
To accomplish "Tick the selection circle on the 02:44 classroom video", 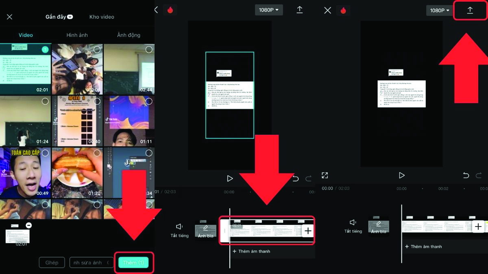I will [x=149, y=50].
